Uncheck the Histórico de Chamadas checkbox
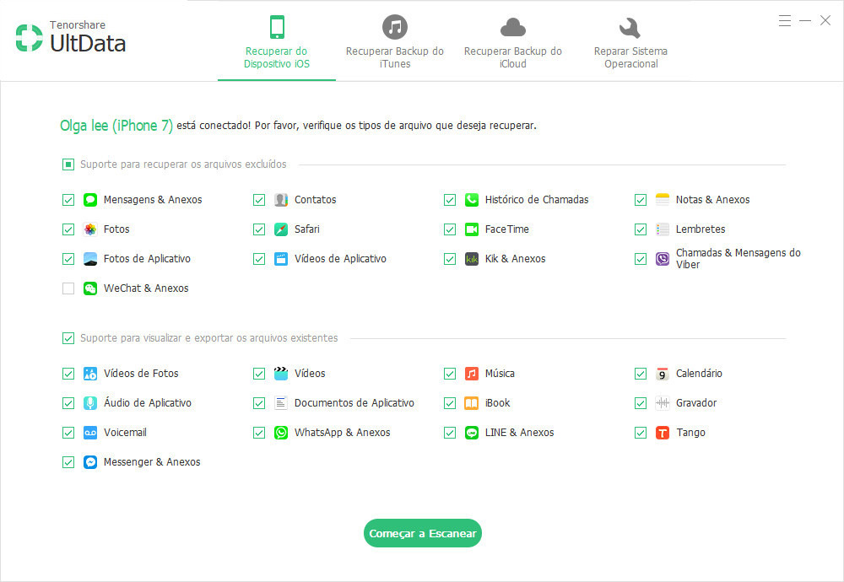The height and width of the screenshot is (582, 844). pos(450,200)
